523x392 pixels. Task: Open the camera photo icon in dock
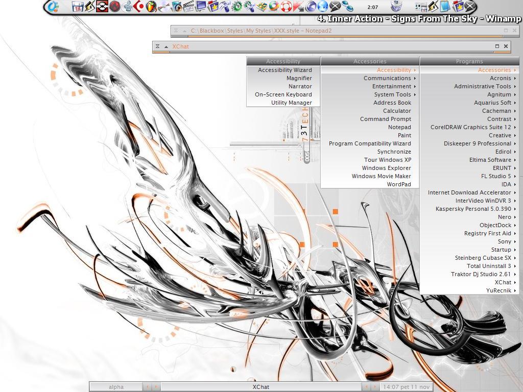176,6
